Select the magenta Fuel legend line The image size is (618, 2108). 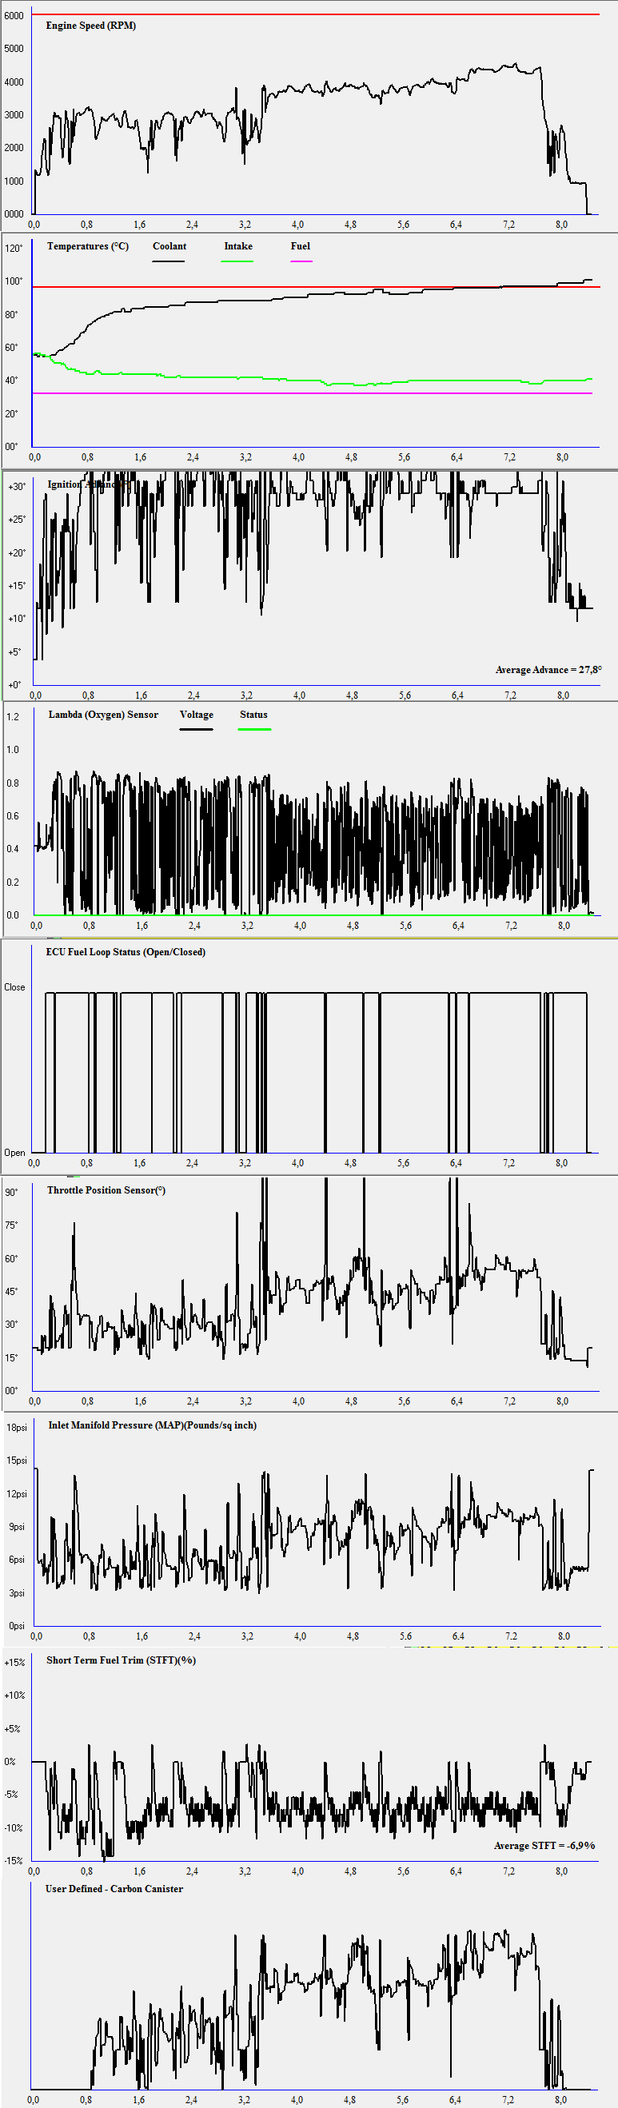tap(301, 261)
